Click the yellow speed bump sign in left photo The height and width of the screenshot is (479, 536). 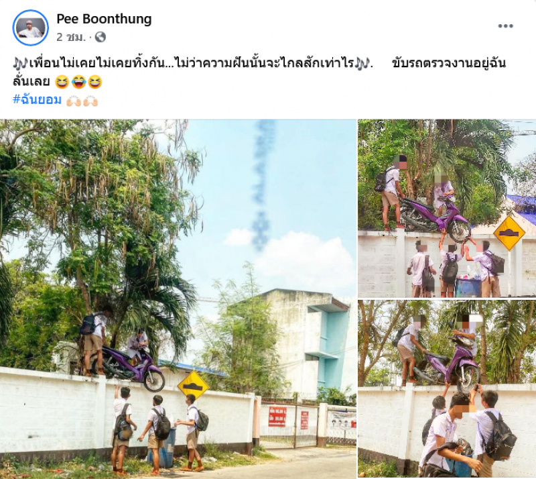[193, 385]
